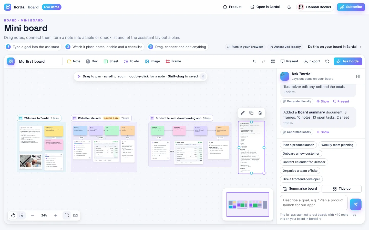This screenshot has width=369, height=230.
Task: Duplicate the selected note with copy icon
Action: (x=251, y=113)
